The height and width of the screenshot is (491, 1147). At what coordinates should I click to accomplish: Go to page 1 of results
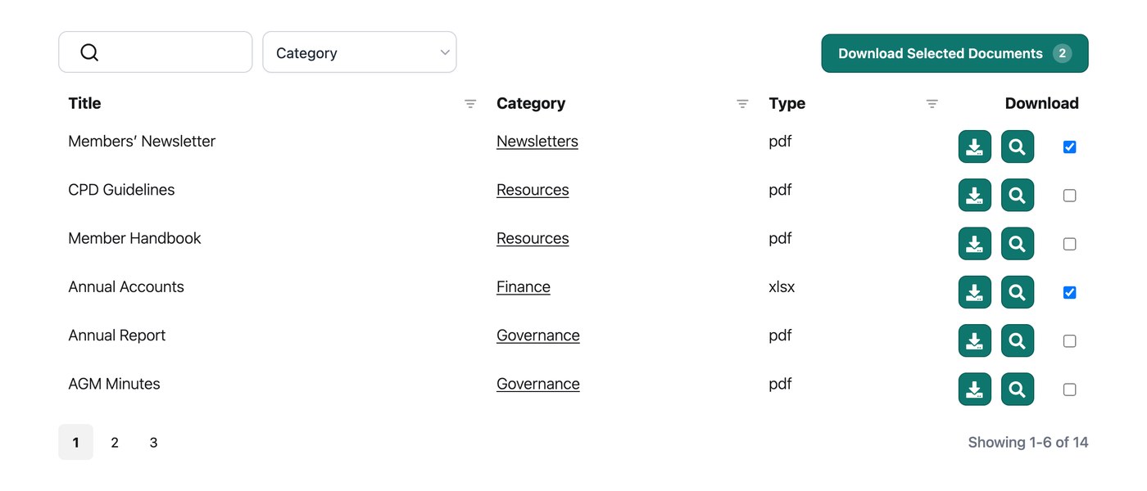pos(75,443)
